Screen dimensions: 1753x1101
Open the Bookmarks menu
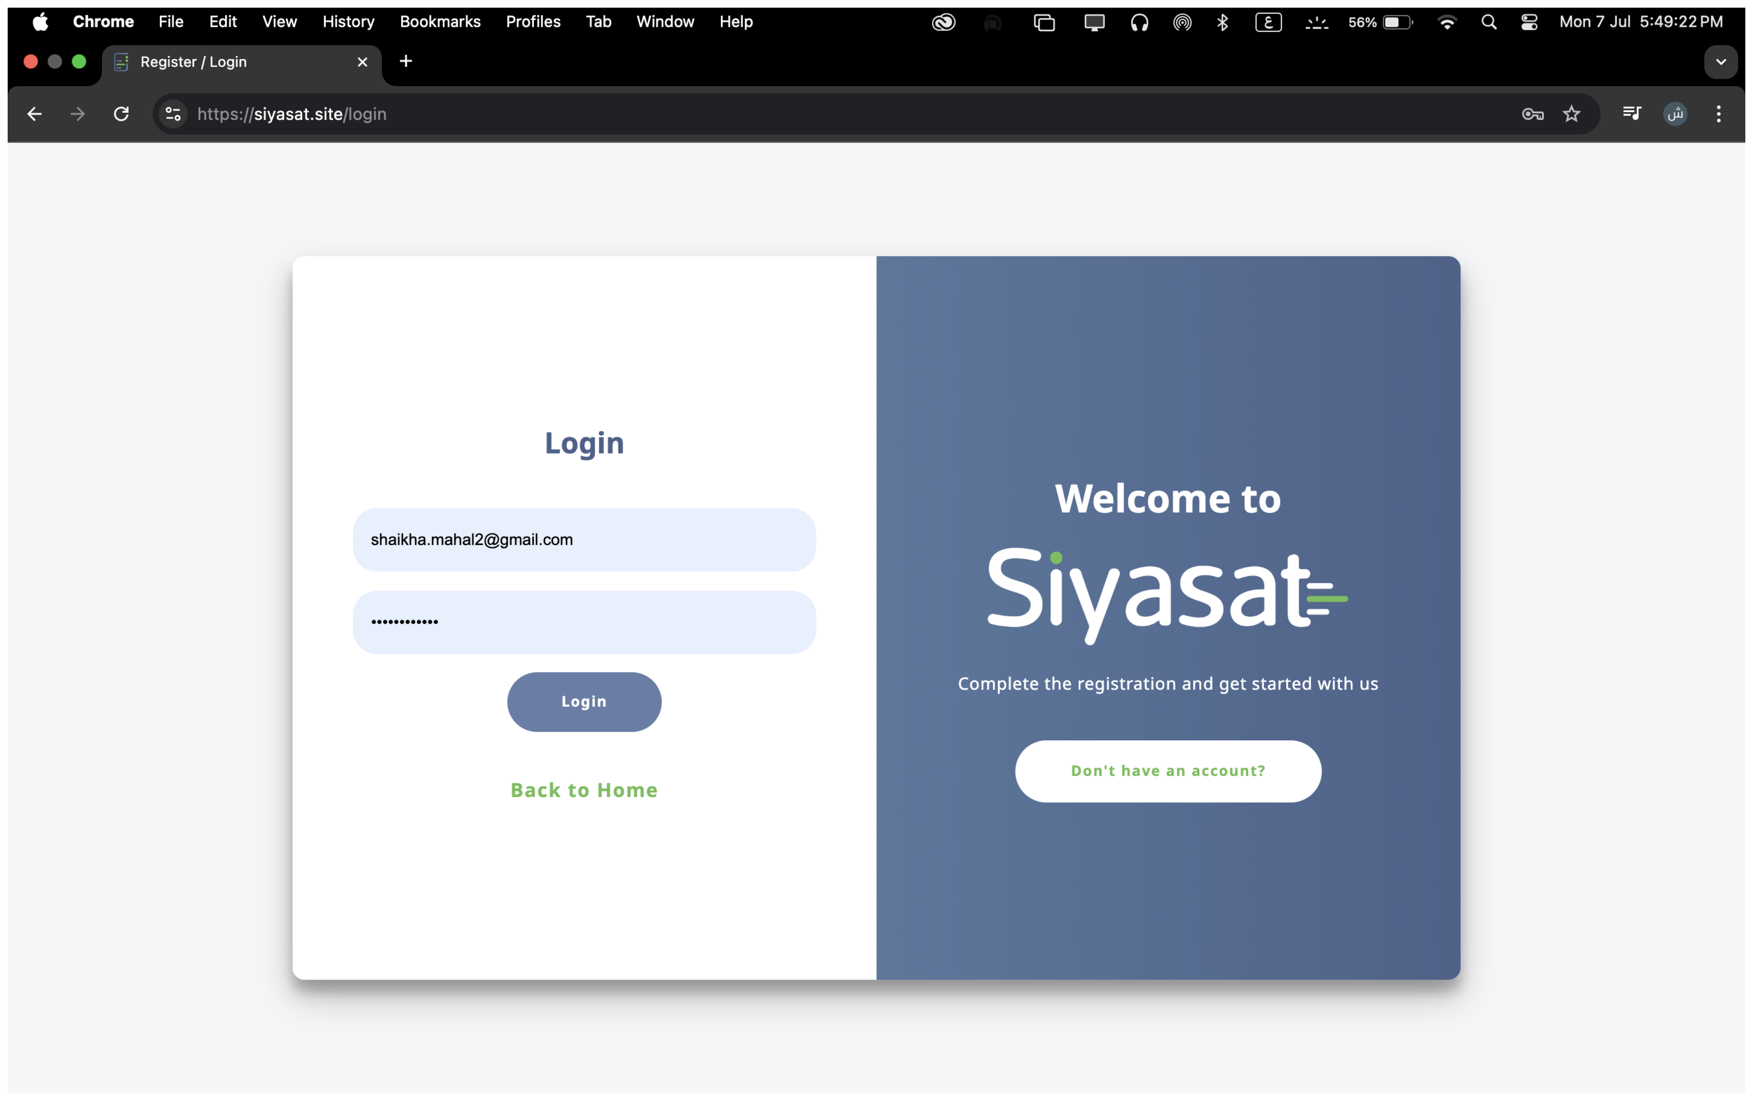[440, 22]
